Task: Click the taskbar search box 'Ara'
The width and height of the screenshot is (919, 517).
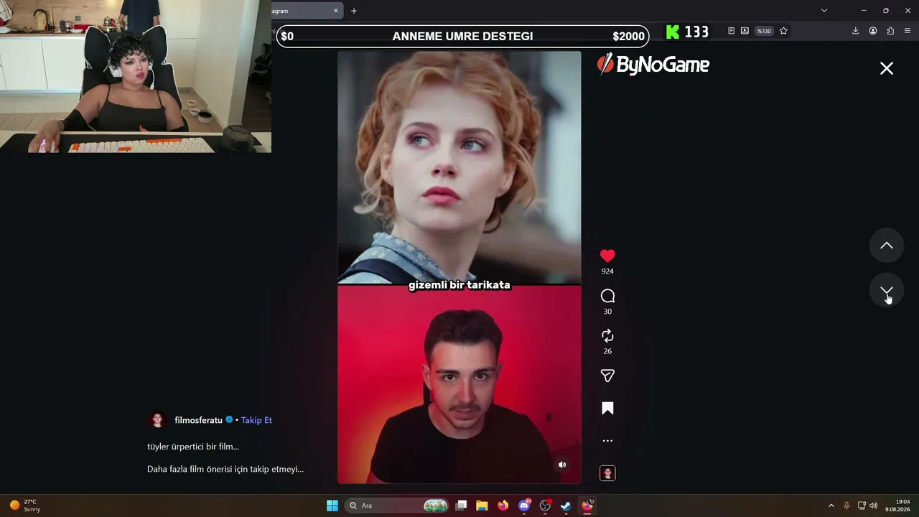Action: click(x=397, y=506)
